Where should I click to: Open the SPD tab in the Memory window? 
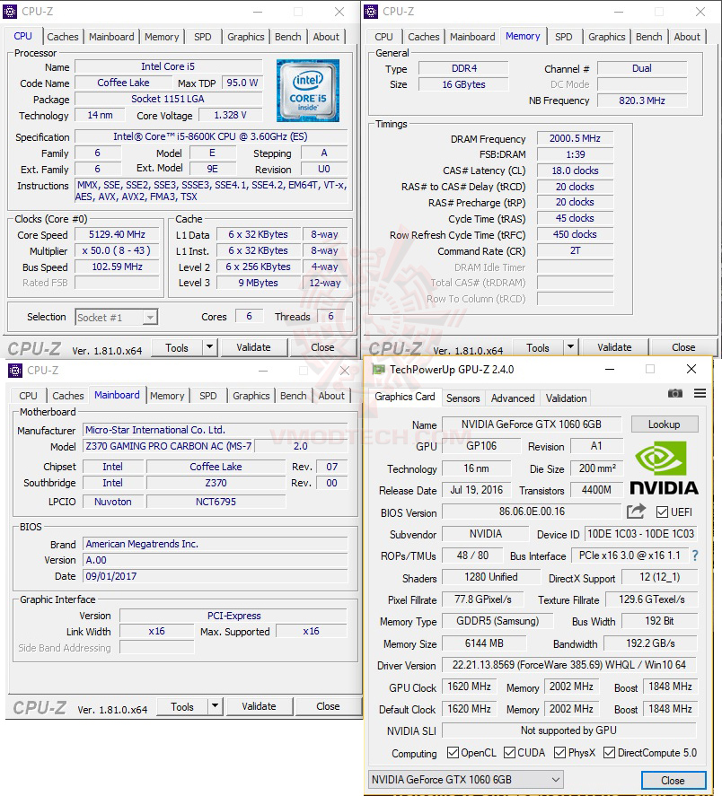point(563,37)
